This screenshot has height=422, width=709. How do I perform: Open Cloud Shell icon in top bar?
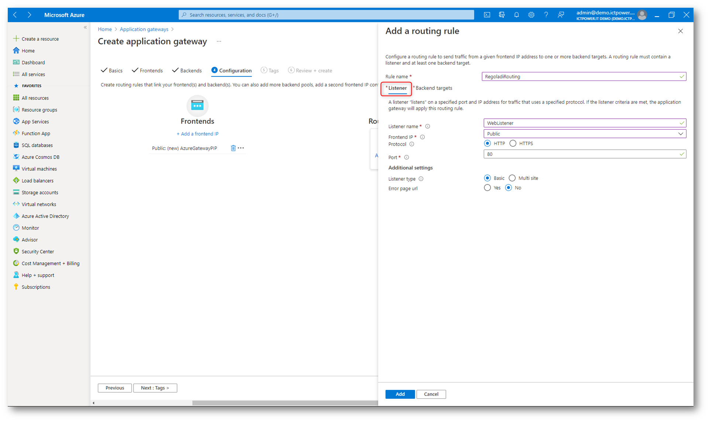(487, 15)
